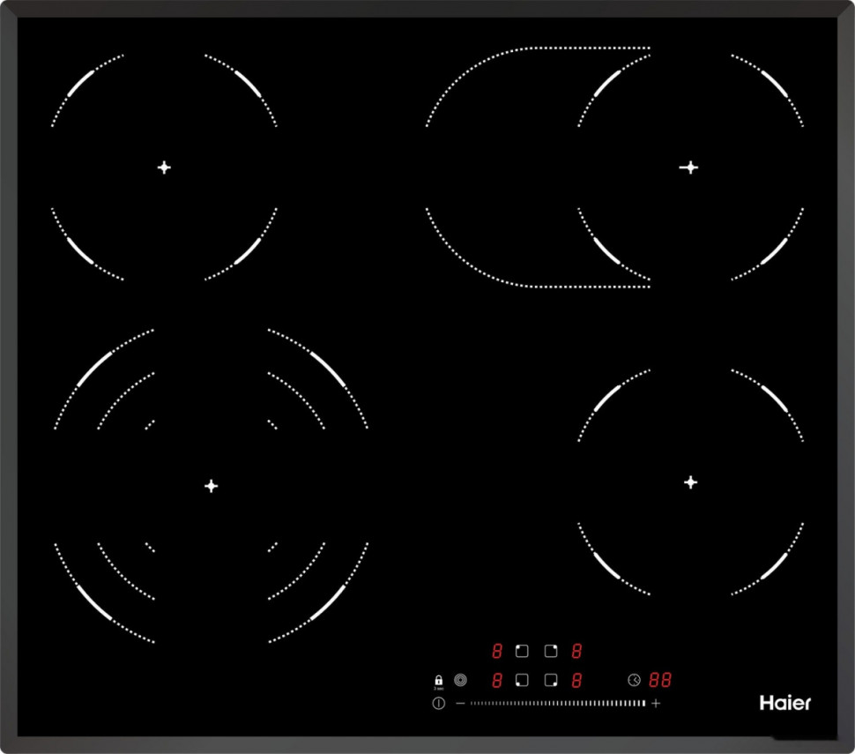The width and height of the screenshot is (855, 754).
Task: Tap the timer clock icon
Action: [x=634, y=680]
